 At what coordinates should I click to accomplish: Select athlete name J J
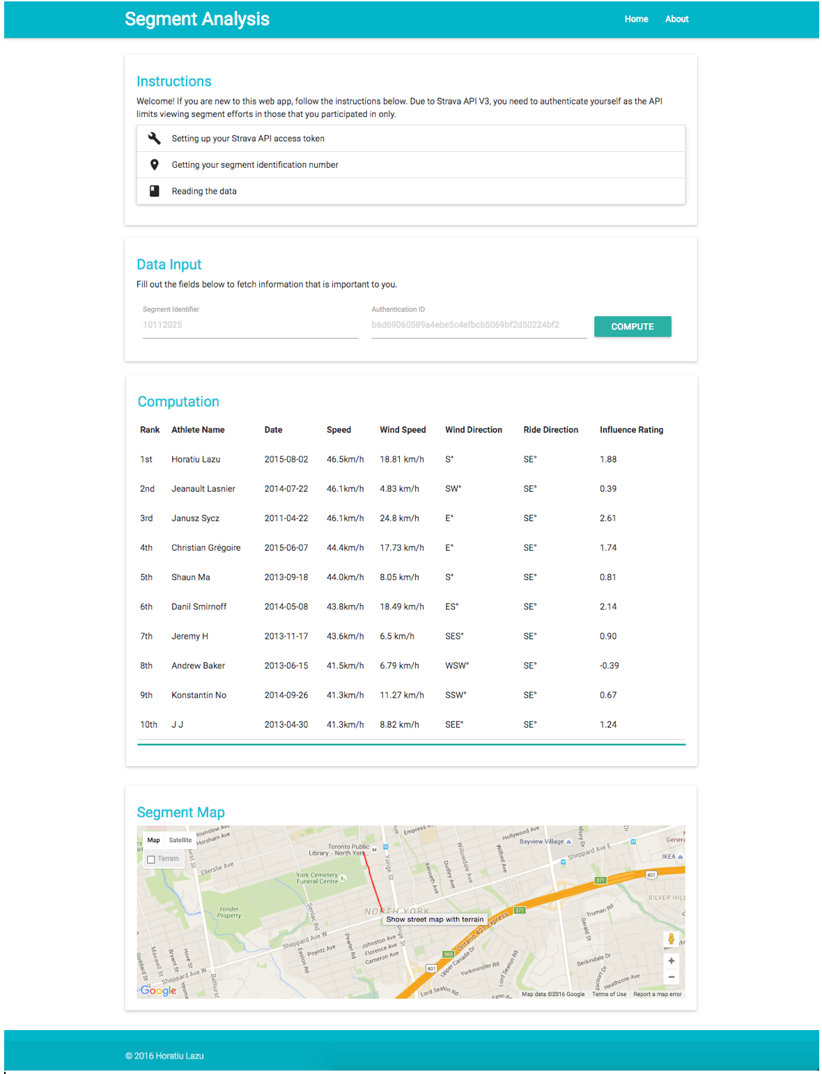178,725
